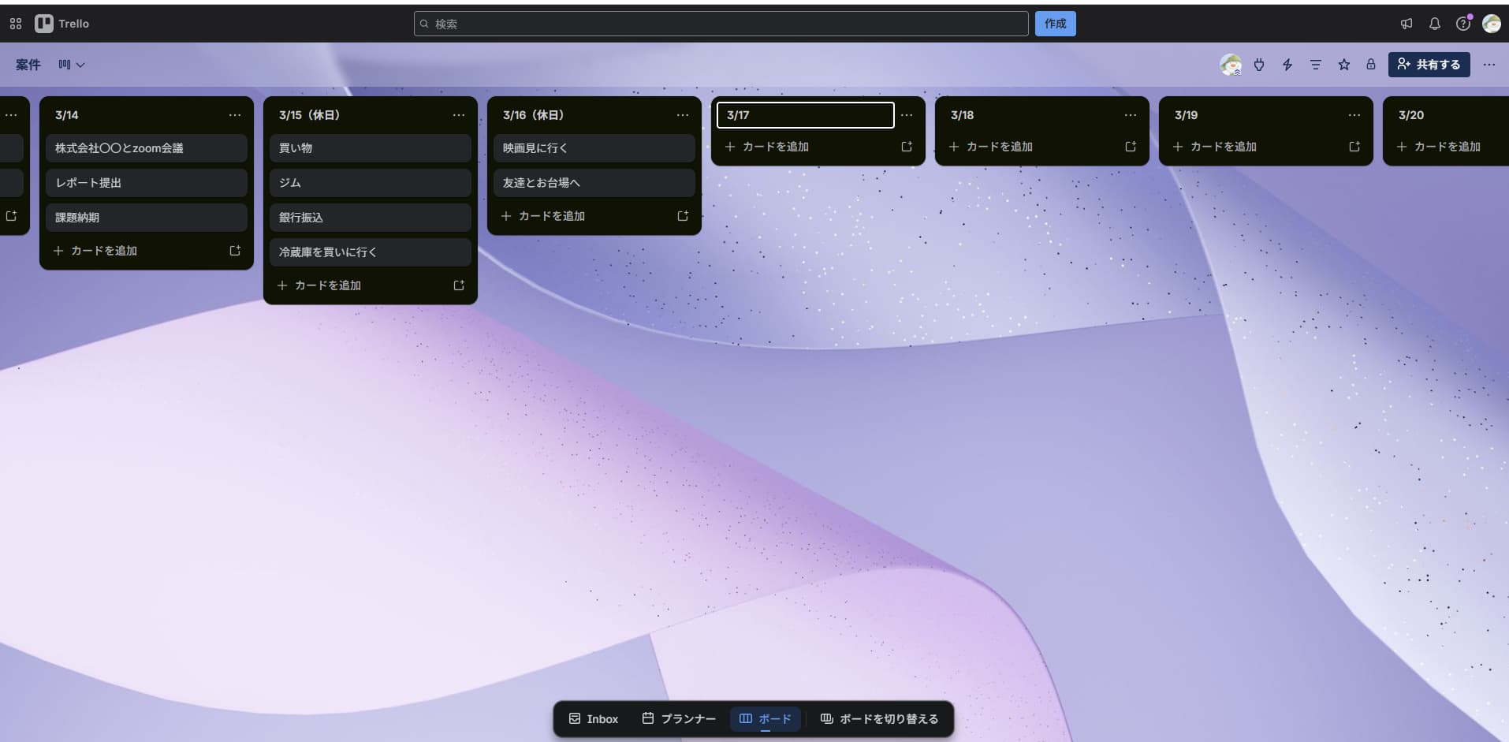Open the 3/14 list actions menu
Image resolution: width=1509 pixels, height=742 pixels.
[x=235, y=115]
